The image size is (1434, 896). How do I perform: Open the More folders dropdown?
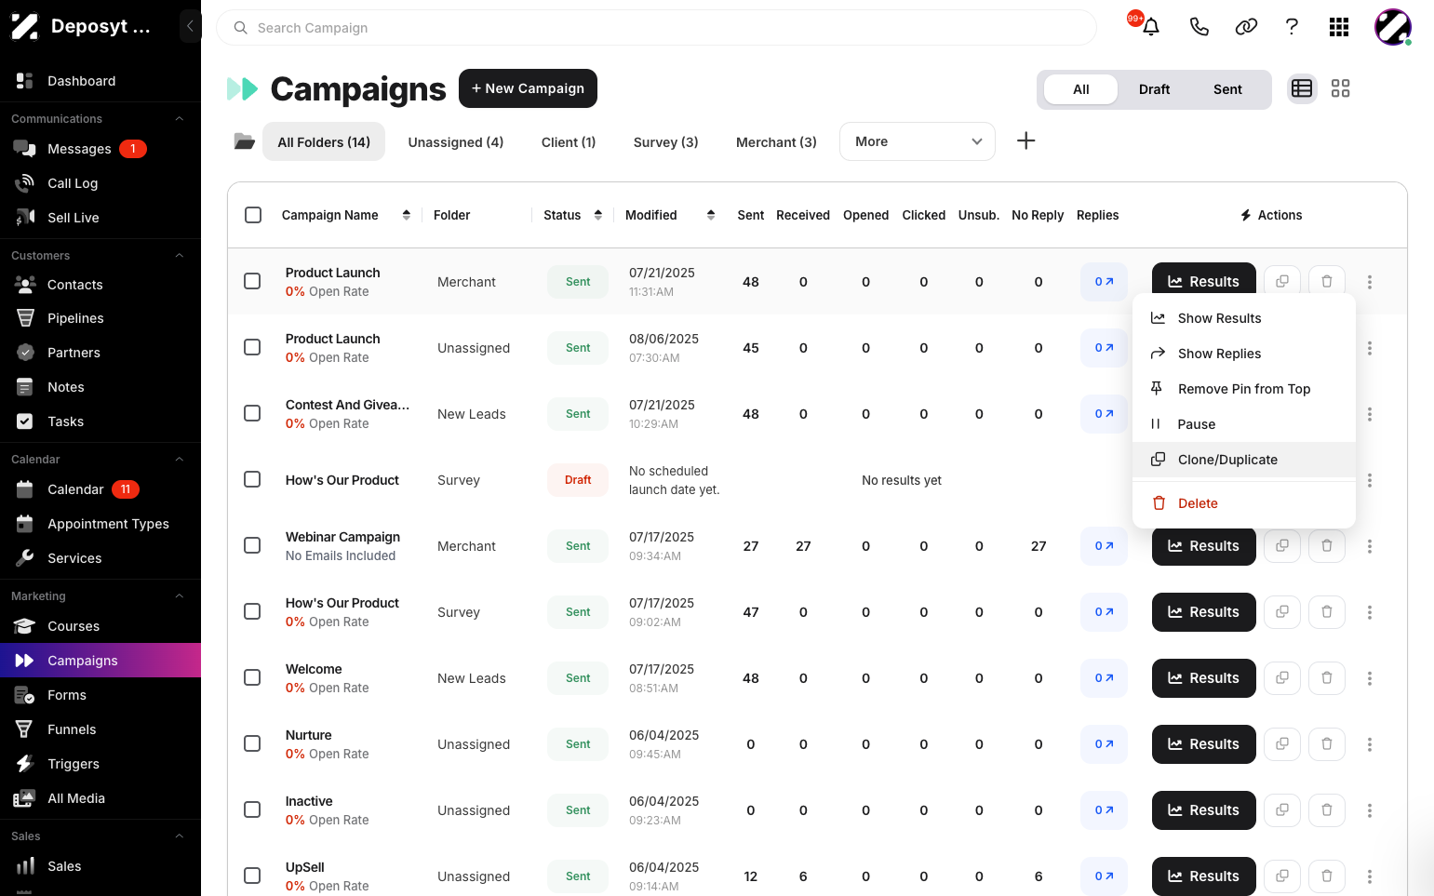coord(918,141)
